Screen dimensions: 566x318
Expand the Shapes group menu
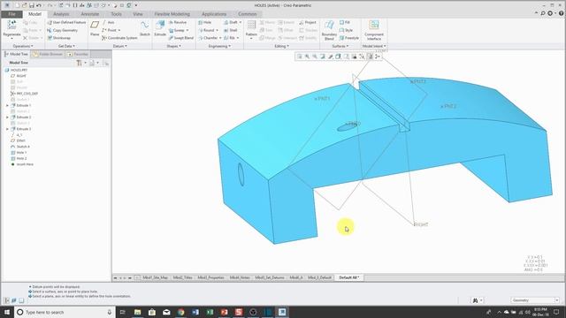174,46
